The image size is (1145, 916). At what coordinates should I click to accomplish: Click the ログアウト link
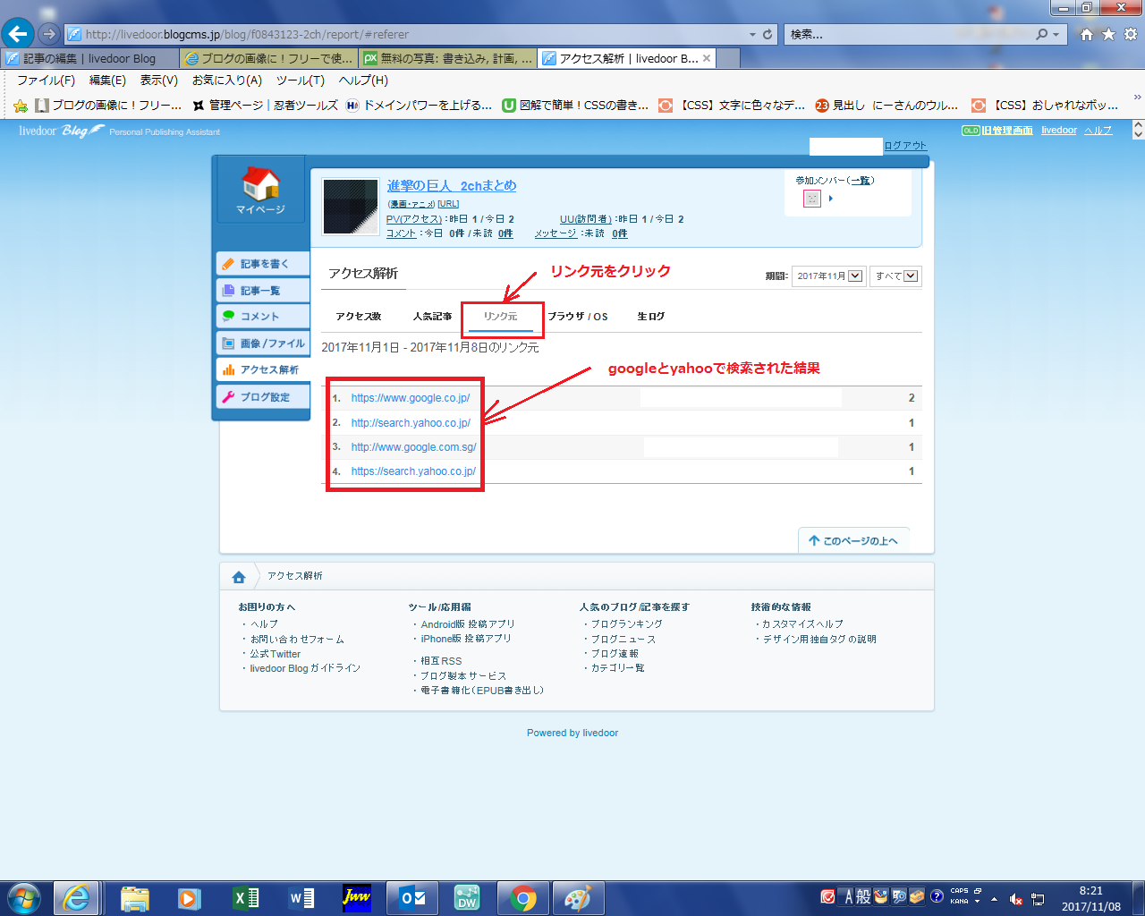coord(905,146)
